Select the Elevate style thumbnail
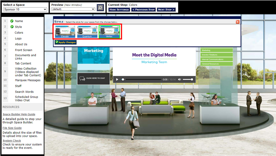This screenshot has width=276, height=156. [x=65, y=32]
